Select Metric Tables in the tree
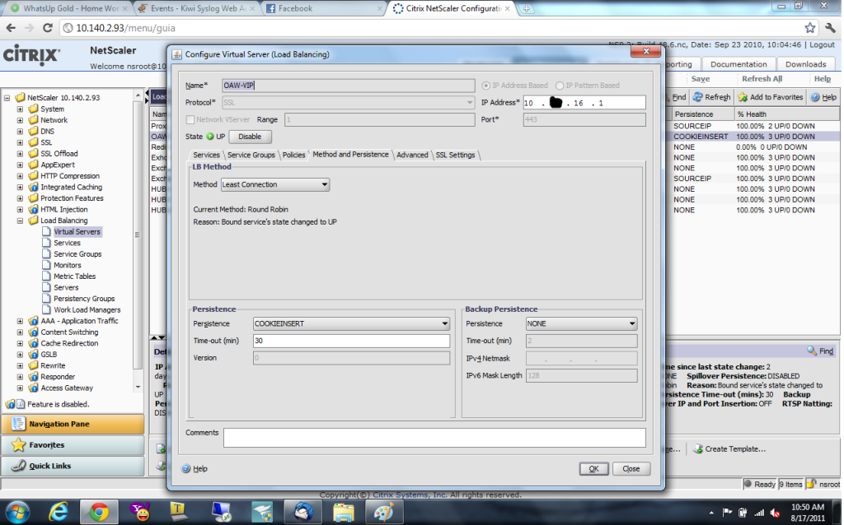This screenshot has width=844, height=525. pyautogui.click(x=74, y=276)
